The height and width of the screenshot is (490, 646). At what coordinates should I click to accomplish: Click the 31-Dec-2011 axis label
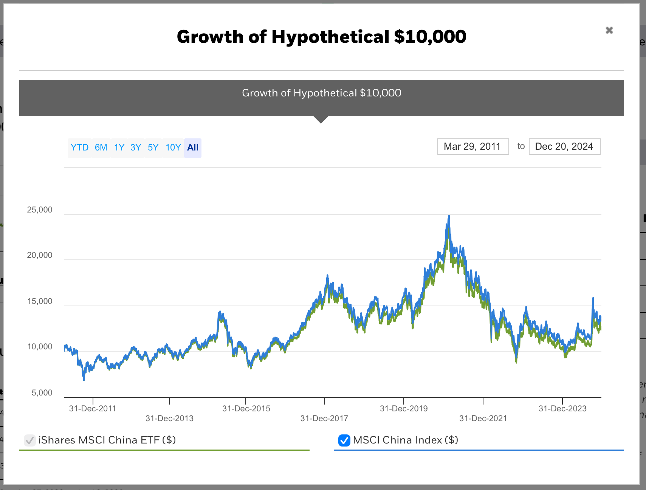93,408
